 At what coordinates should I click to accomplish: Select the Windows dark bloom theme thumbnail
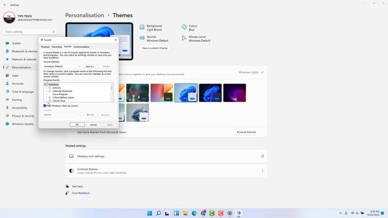(210, 93)
